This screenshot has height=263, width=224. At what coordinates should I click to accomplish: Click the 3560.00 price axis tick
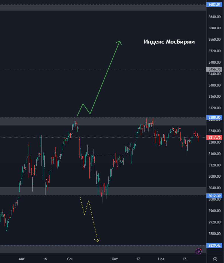(215, 40)
